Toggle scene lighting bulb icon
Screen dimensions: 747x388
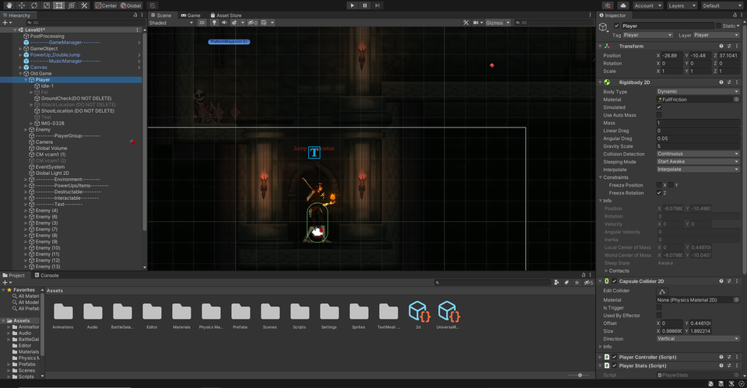[x=214, y=23]
